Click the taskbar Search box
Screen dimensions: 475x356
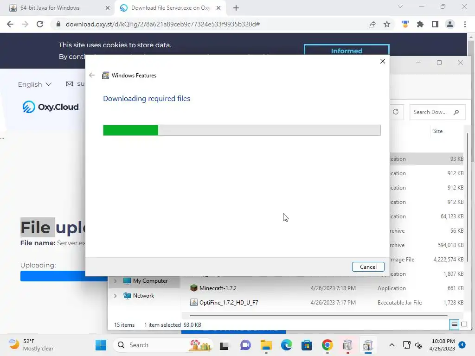click(162, 345)
